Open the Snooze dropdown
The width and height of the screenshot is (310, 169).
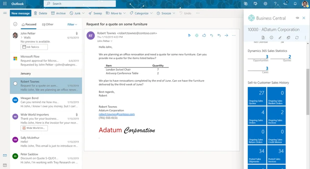pyautogui.click(x=166, y=13)
